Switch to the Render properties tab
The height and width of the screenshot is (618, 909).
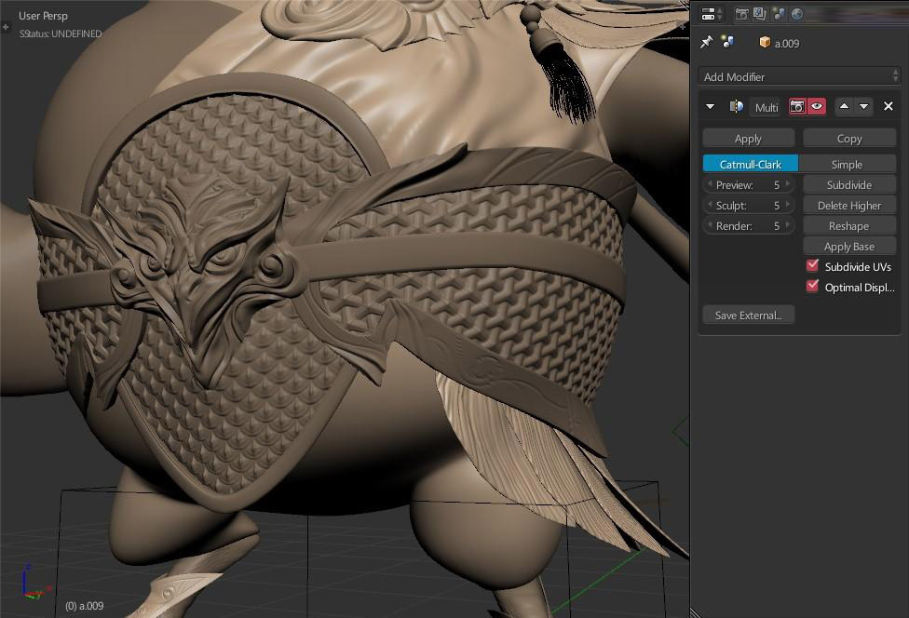740,14
